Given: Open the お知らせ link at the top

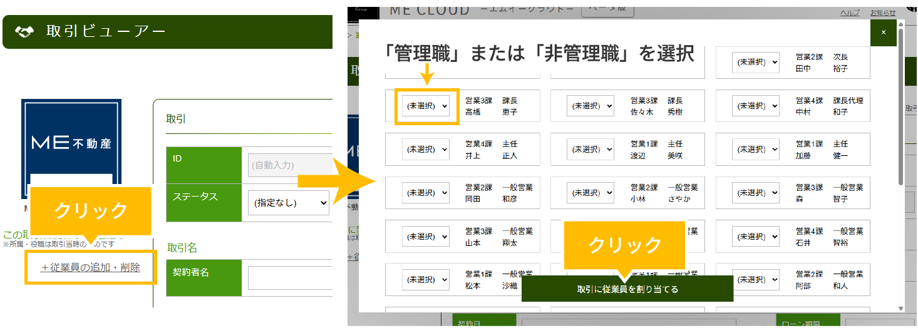Looking at the screenshot, I should coord(883,13).
